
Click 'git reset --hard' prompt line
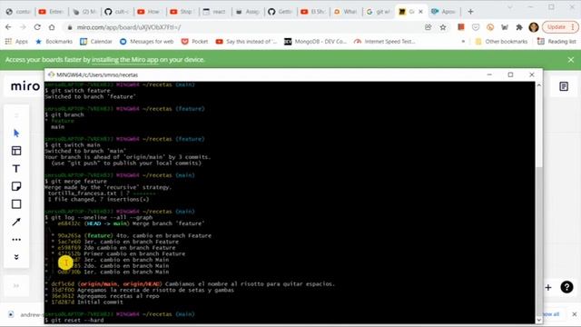(x=74, y=320)
